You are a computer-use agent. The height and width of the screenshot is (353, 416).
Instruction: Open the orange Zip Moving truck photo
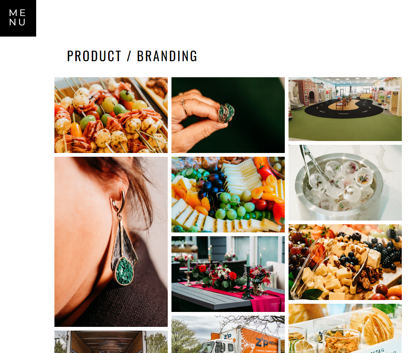[228, 334]
